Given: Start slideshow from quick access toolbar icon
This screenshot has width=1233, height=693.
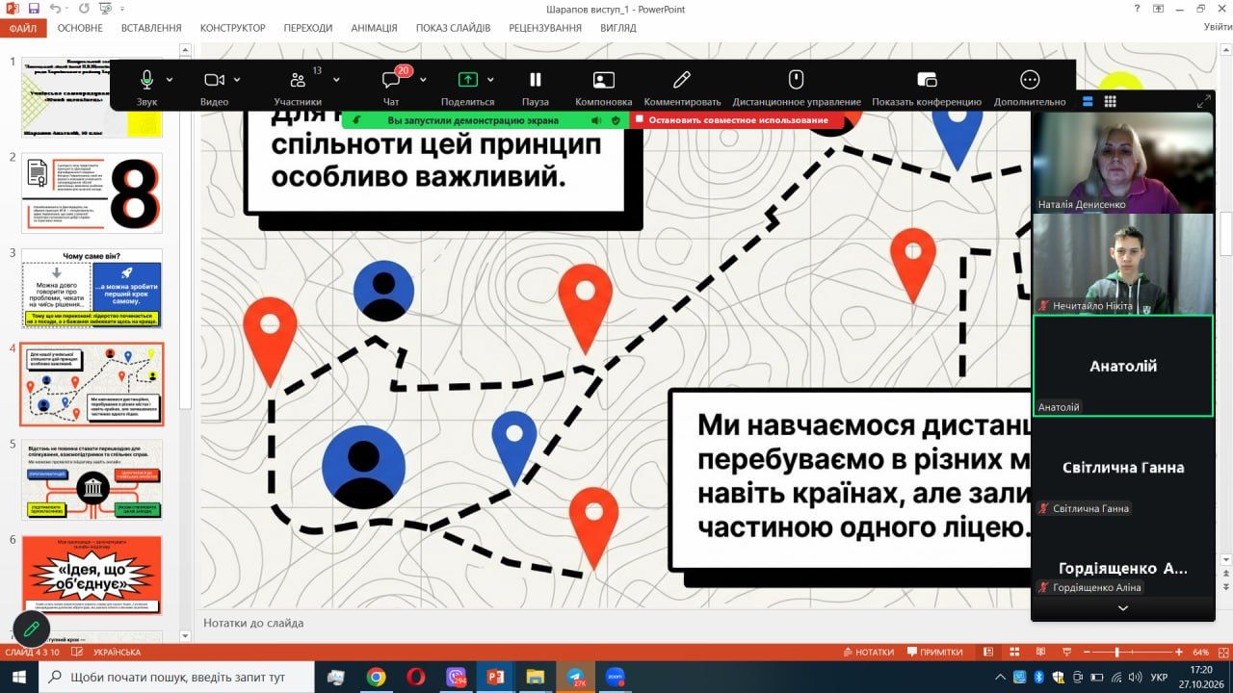Looking at the screenshot, I should point(107,9).
